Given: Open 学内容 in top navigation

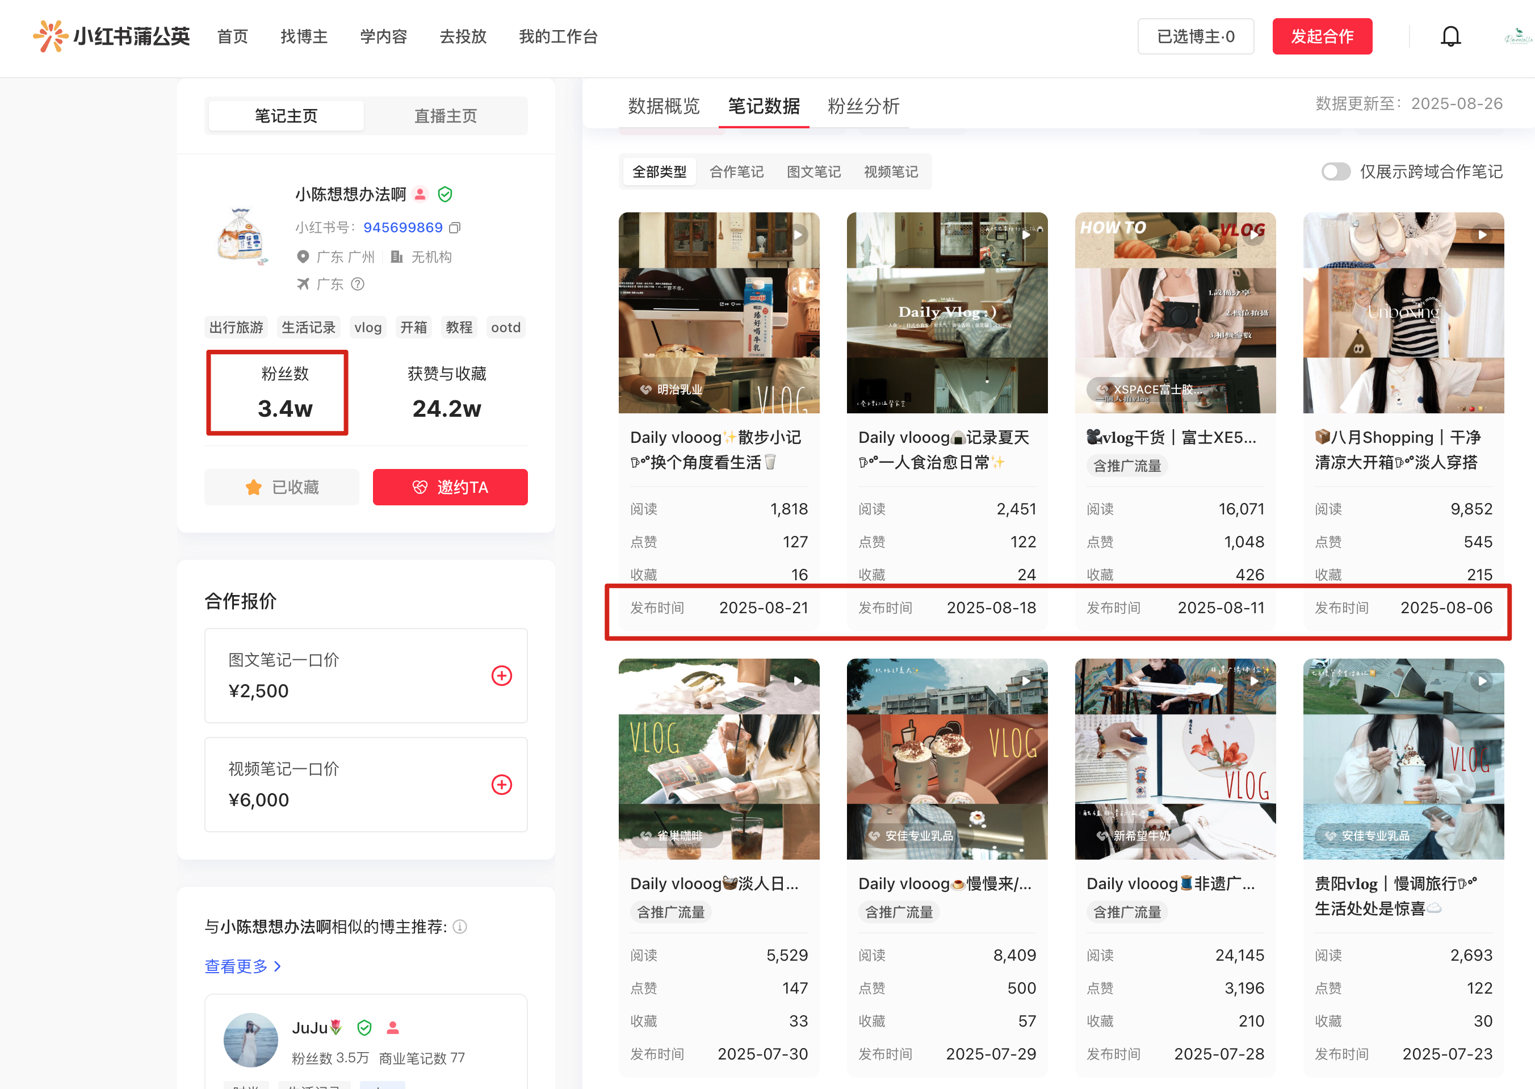Looking at the screenshot, I should (383, 36).
